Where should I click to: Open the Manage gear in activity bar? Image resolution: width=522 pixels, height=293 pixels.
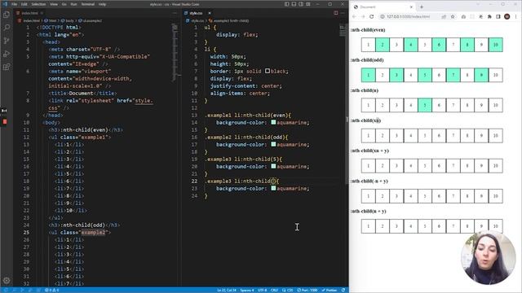coord(7,280)
